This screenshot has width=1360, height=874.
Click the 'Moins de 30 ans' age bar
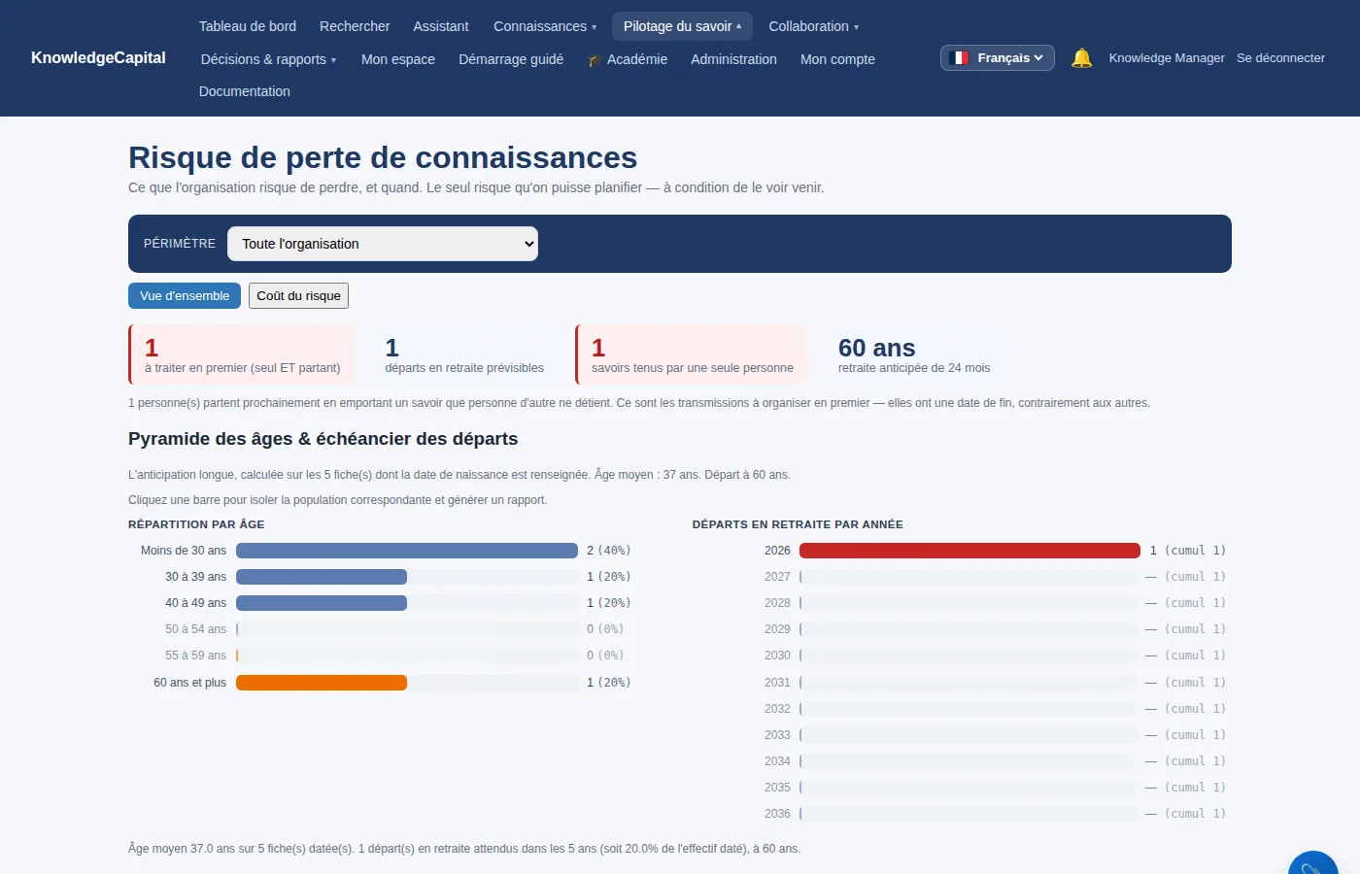tap(407, 551)
